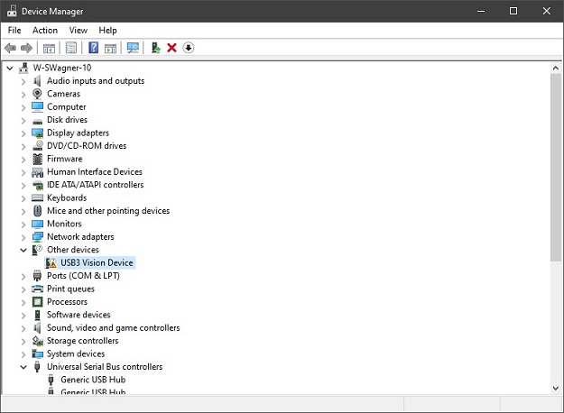Viewport: 564px width, 413px height.
Task: Click the blue Help question mark icon
Action: point(93,48)
